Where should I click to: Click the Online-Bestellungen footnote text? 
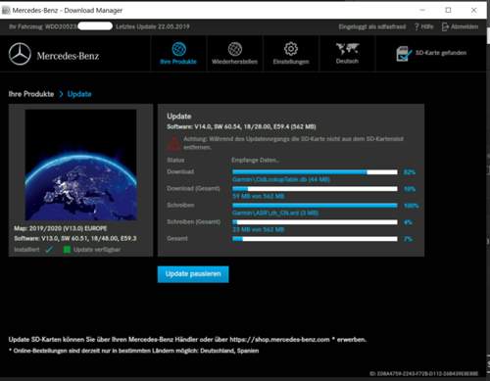pyautogui.click(x=133, y=351)
